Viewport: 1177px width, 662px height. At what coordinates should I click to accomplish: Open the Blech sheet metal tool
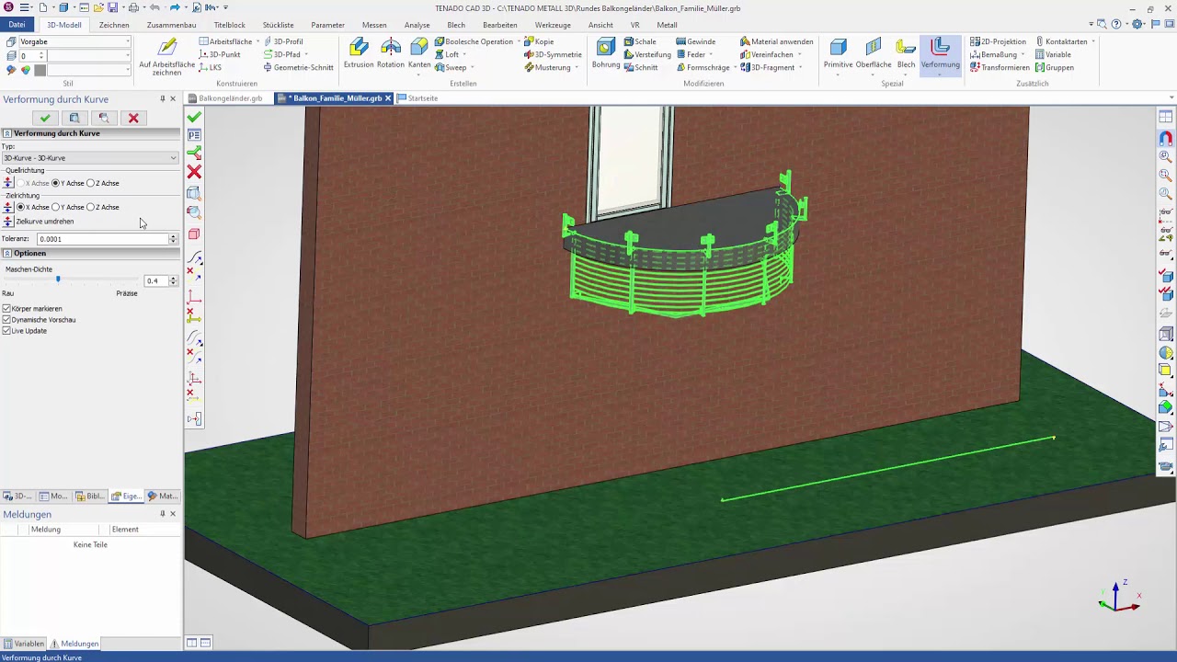(906, 54)
